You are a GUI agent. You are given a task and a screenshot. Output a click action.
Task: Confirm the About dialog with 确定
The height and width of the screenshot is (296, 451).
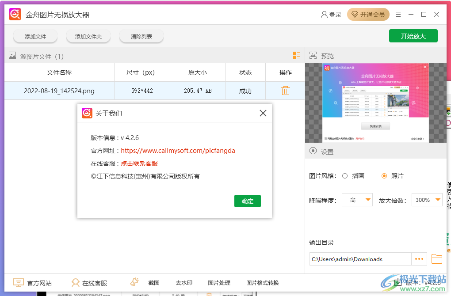(247, 201)
